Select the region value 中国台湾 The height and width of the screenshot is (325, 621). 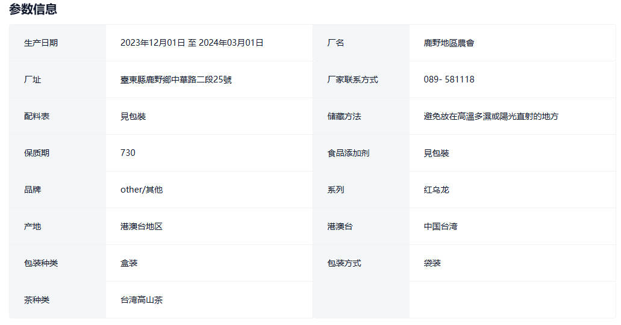440,226
